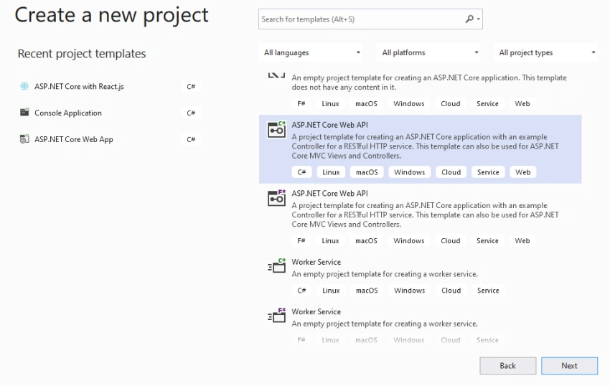
Task: Click Cloud tag under F# ASP.NET Core Web API
Action: (451, 240)
